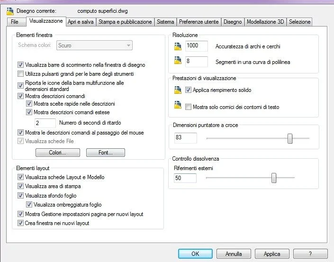Click the arc accuracy field showing 1000
The height and width of the screenshot is (262, 334).
click(x=197, y=46)
